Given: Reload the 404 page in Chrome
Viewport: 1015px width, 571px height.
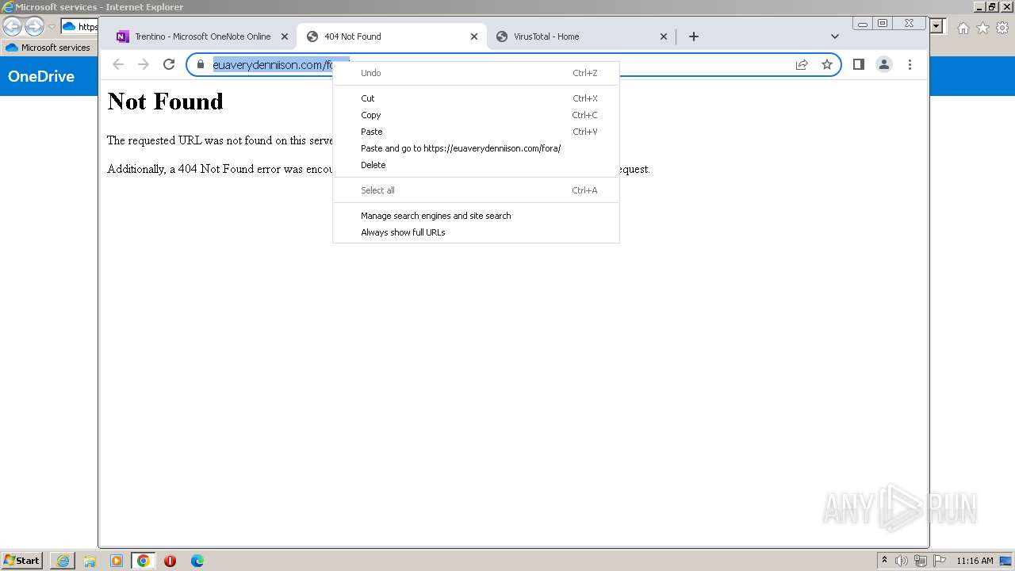Looking at the screenshot, I should 168,65.
